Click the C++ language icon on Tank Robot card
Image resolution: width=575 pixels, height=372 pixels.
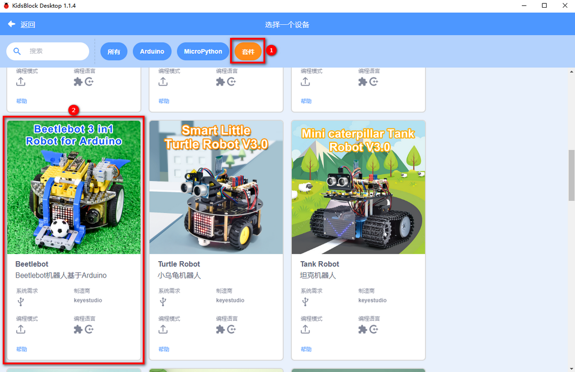[374, 329]
